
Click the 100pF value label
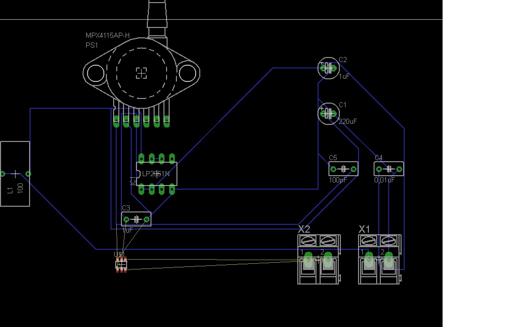338,180
